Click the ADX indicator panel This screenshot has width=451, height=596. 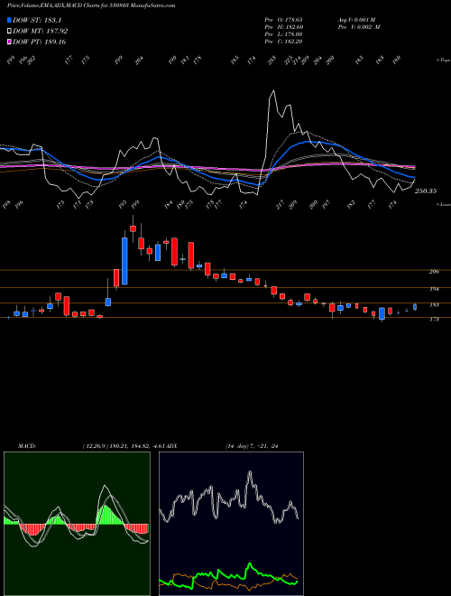231,524
